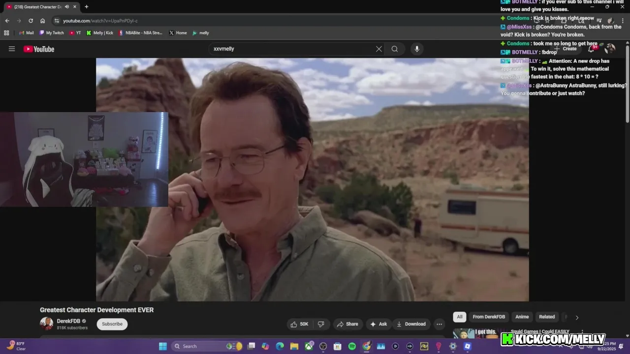The height and width of the screenshot is (354, 630).
Task: Open the YT bookmark
Action: click(x=75, y=33)
